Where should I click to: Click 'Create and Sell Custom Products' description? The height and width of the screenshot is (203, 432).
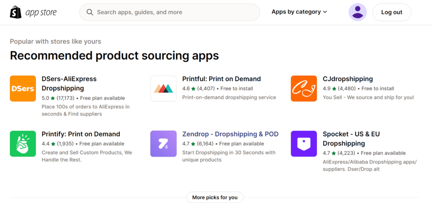(87, 156)
